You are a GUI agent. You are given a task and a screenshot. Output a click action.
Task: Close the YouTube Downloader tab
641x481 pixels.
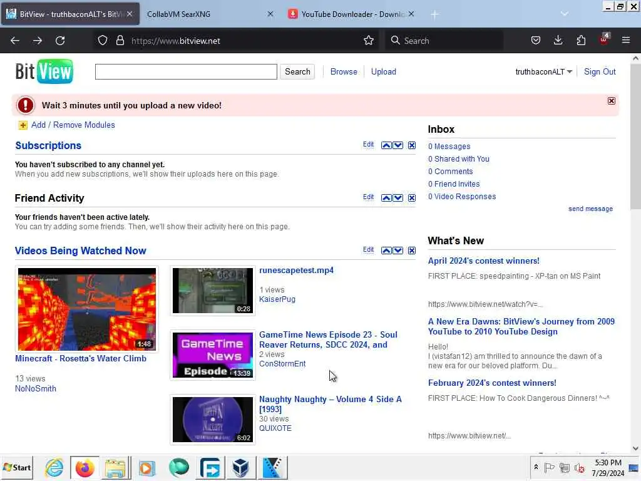coord(411,14)
